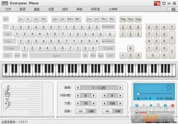The width and height of the screenshot is (178, 124).
Task: Click the Esc key
Action: coord(6,19)
